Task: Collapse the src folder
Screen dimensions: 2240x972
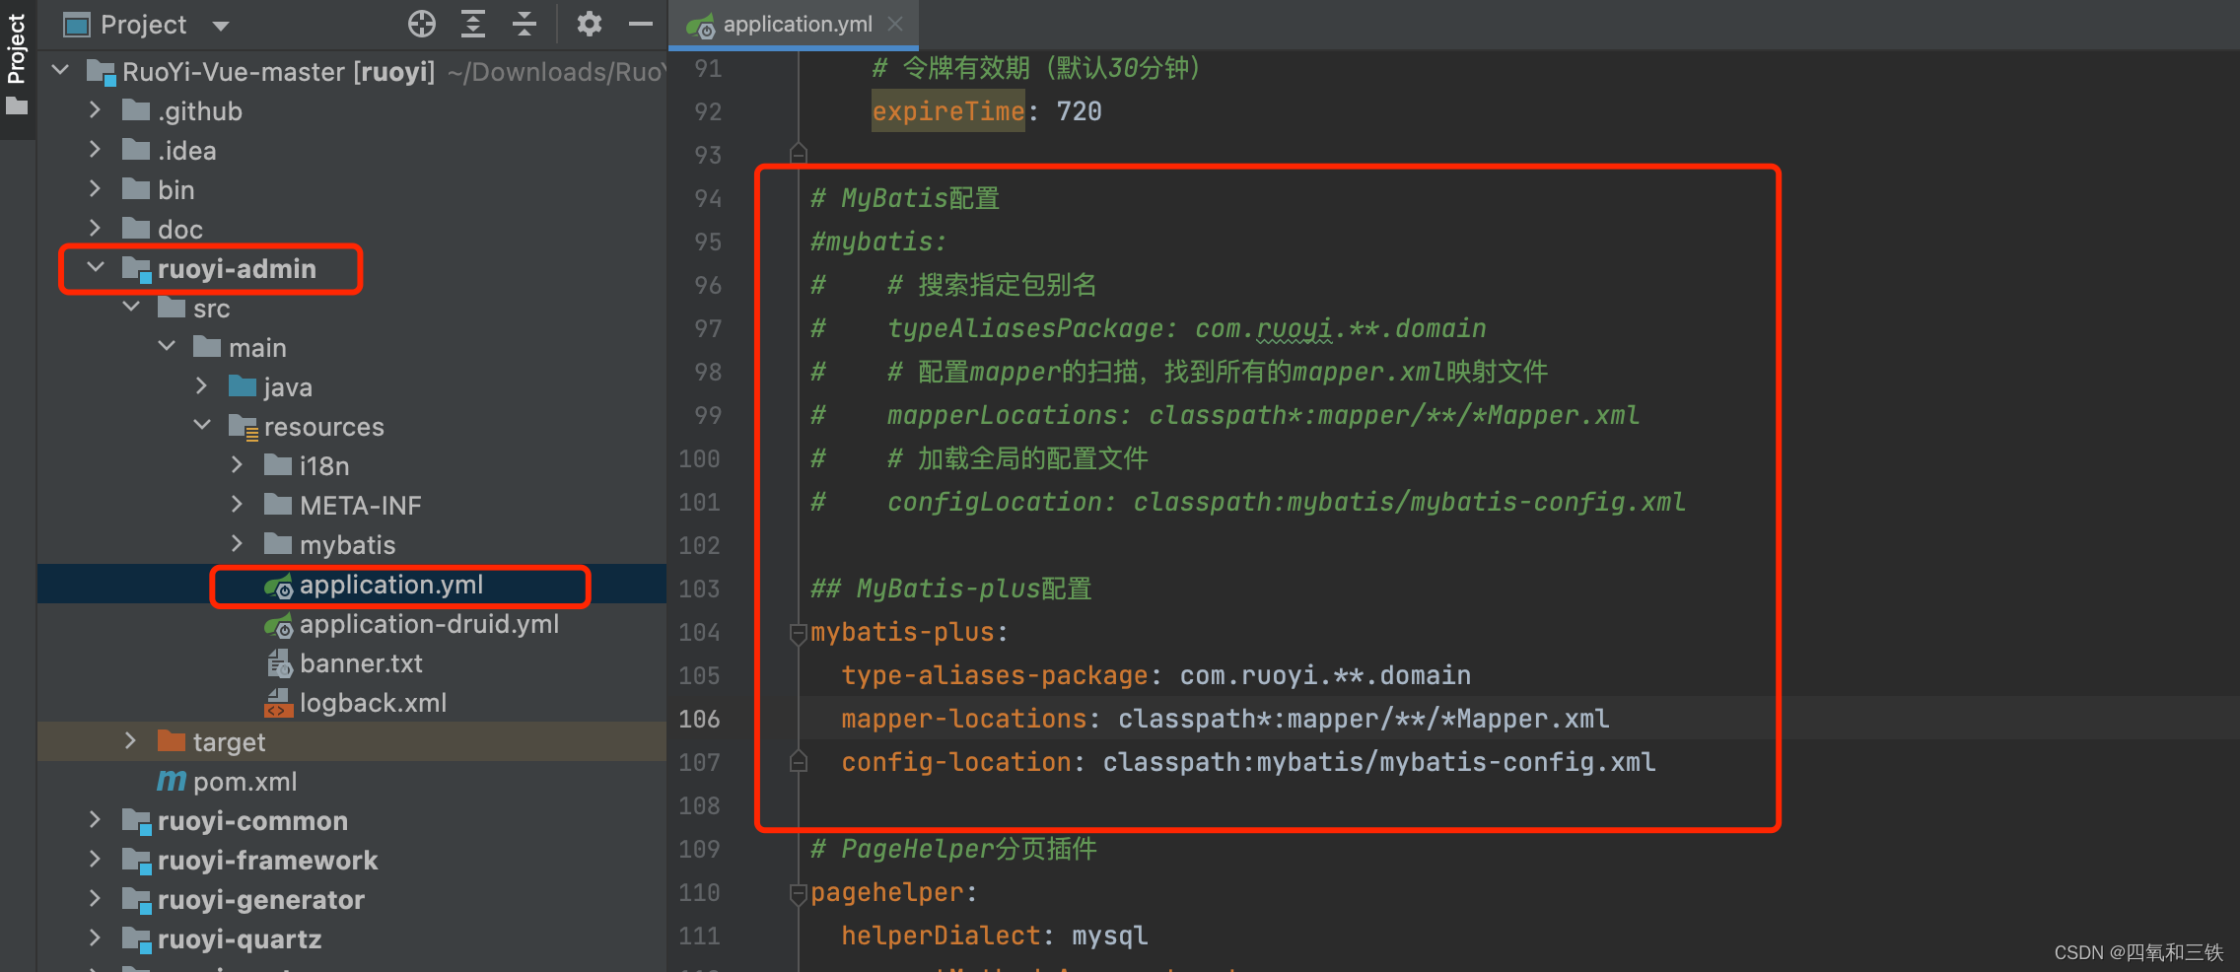Action: click(131, 308)
